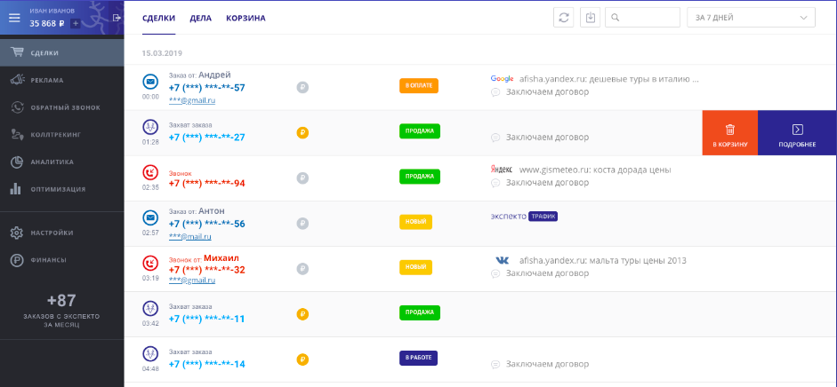Click the email icon for Андрей's order
837x387 pixels.
pos(150,82)
